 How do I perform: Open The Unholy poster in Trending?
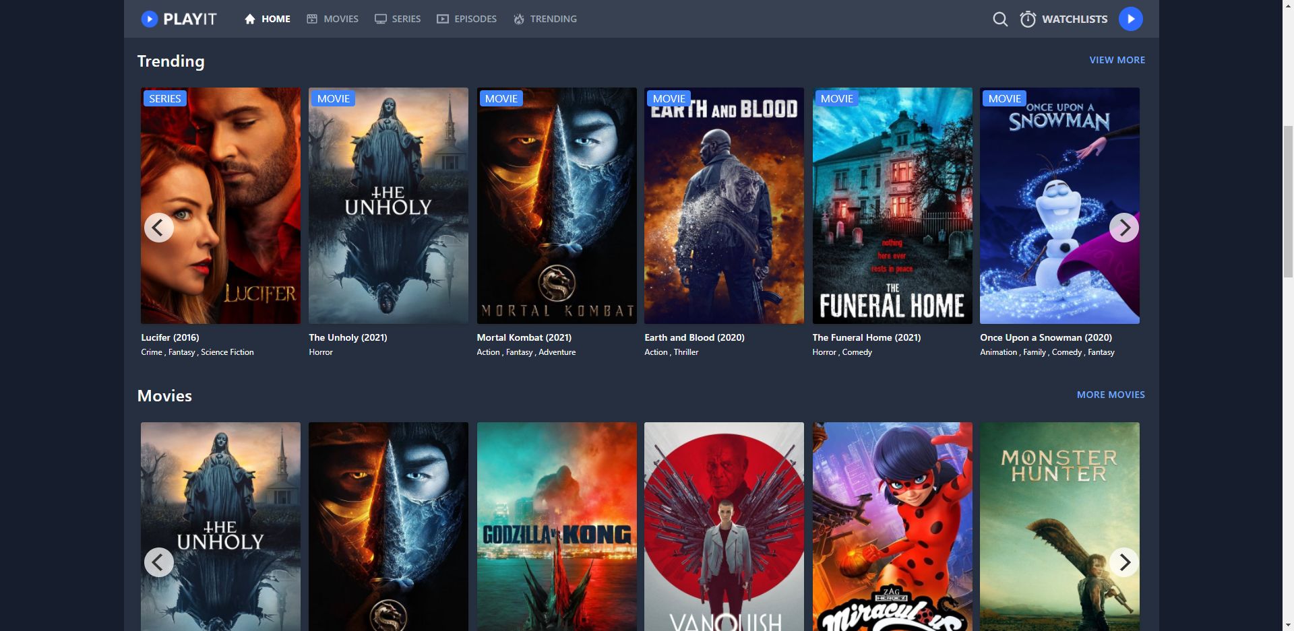(x=388, y=205)
